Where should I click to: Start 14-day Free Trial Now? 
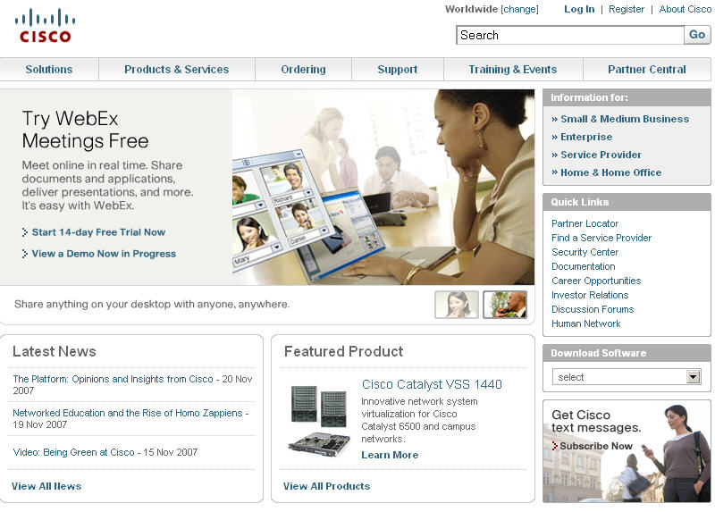[x=98, y=232]
